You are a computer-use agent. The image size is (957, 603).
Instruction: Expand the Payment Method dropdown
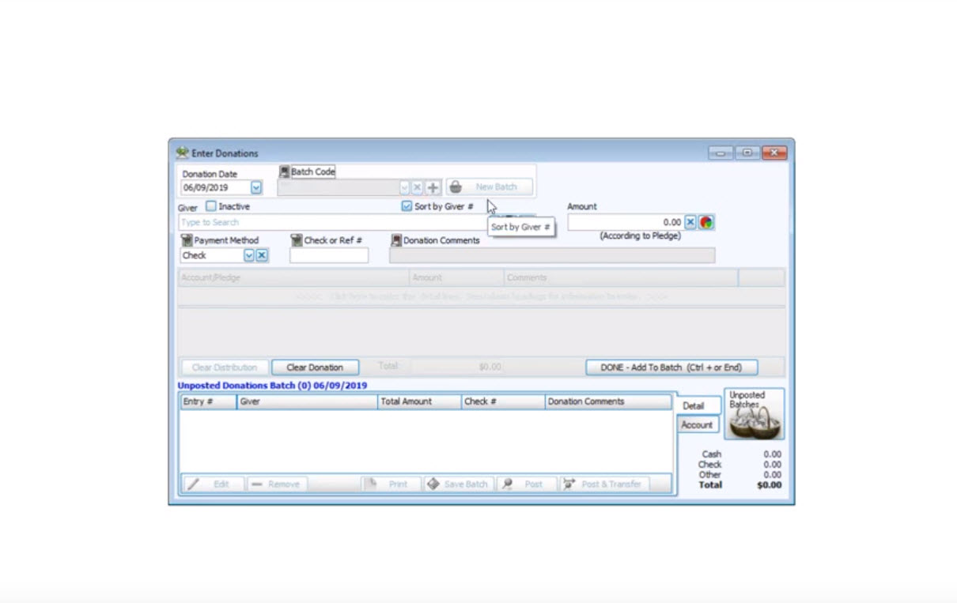(x=248, y=256)
